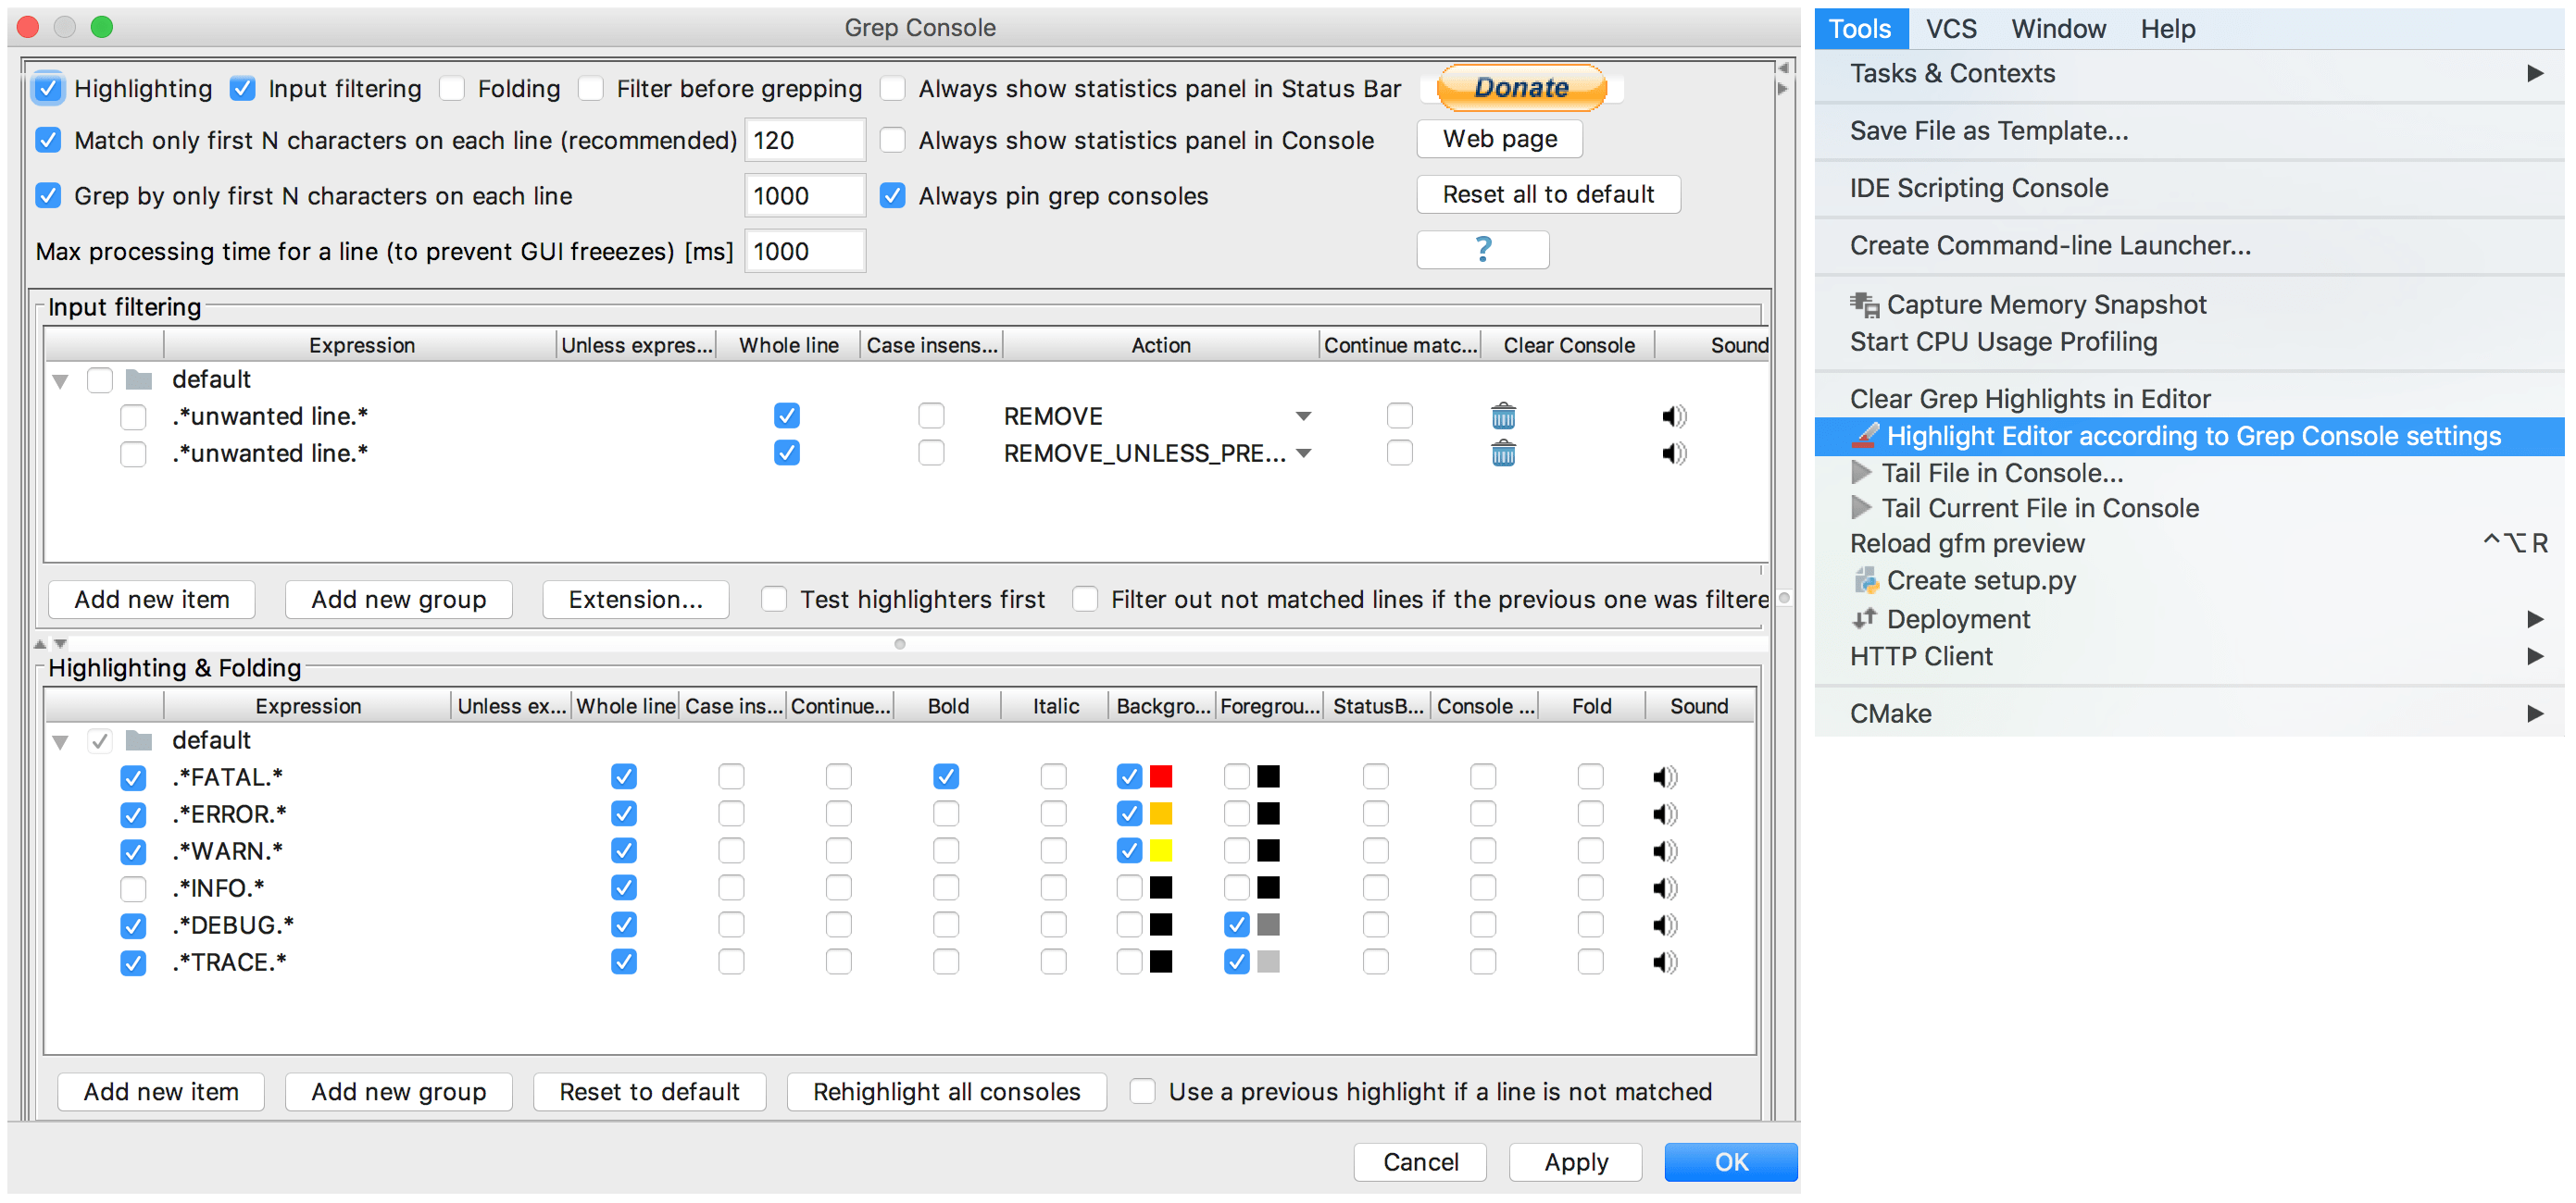Click the question mark help icon
Viewport: 2576px width, 1203px height.
pos(1479,253)
